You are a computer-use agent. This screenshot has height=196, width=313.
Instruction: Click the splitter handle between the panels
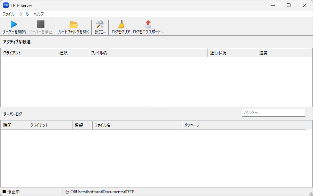(x=156, y=108)
